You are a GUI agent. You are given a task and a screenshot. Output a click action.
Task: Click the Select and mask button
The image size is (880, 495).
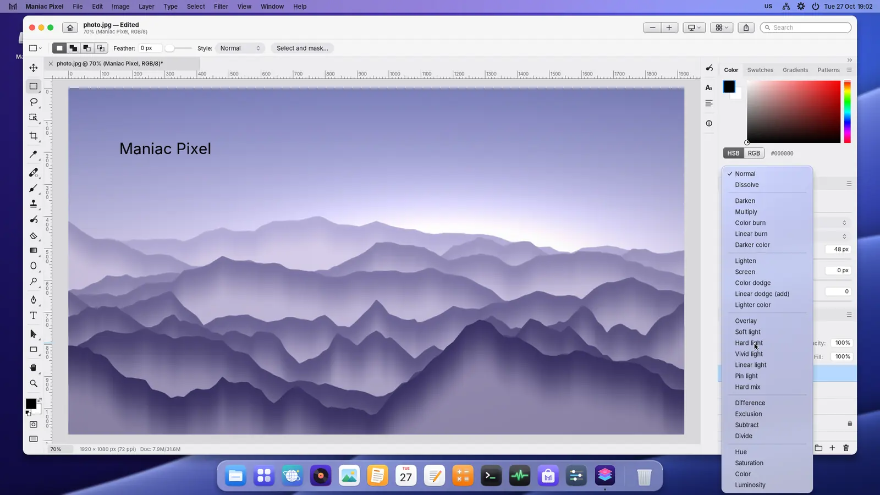point(302,48)
